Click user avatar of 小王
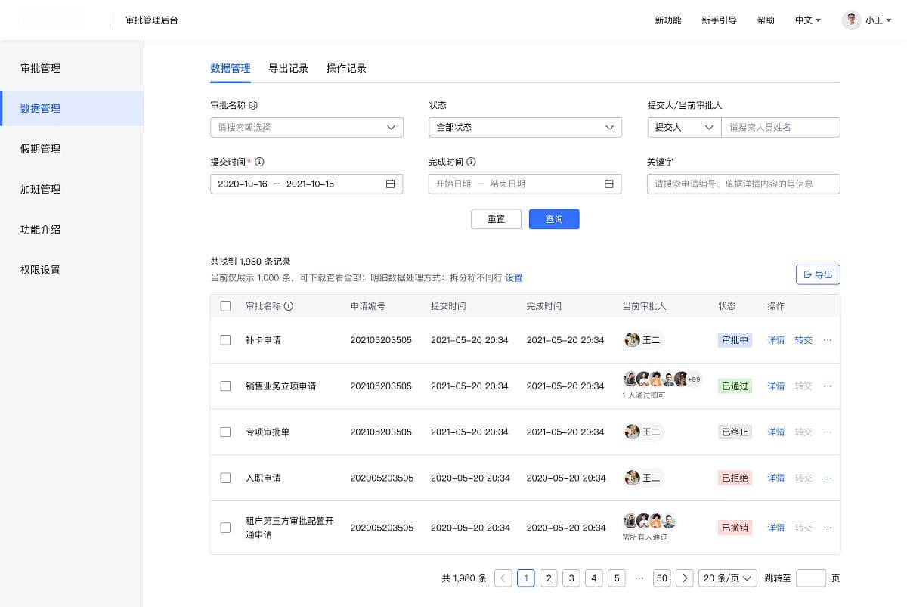The width and height of the screenshot is (907, 607). (851, 20)
